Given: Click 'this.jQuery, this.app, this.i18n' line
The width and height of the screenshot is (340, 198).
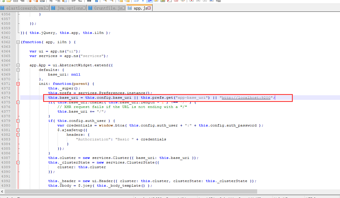Looking at the screenshot, I should [67, 33].
